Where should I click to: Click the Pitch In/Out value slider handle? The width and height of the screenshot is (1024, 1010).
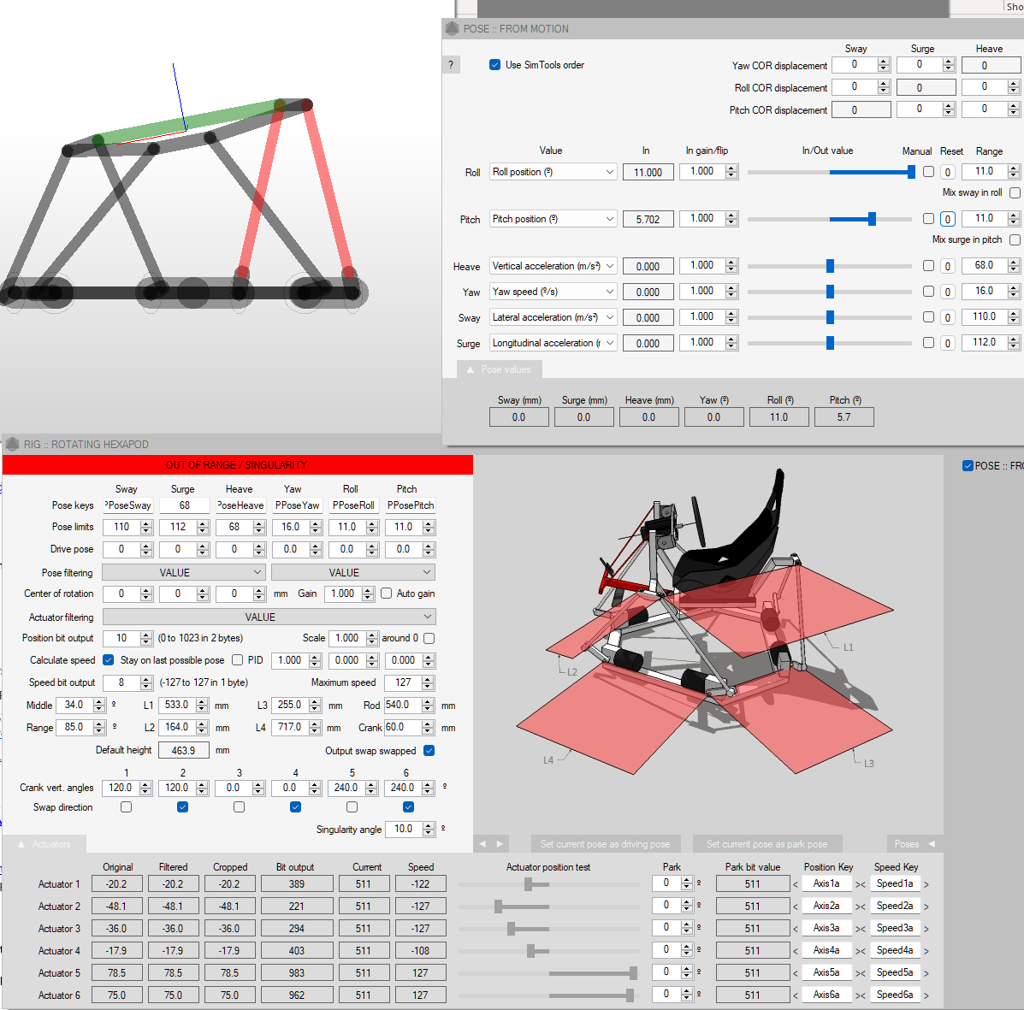coord(872,219)
